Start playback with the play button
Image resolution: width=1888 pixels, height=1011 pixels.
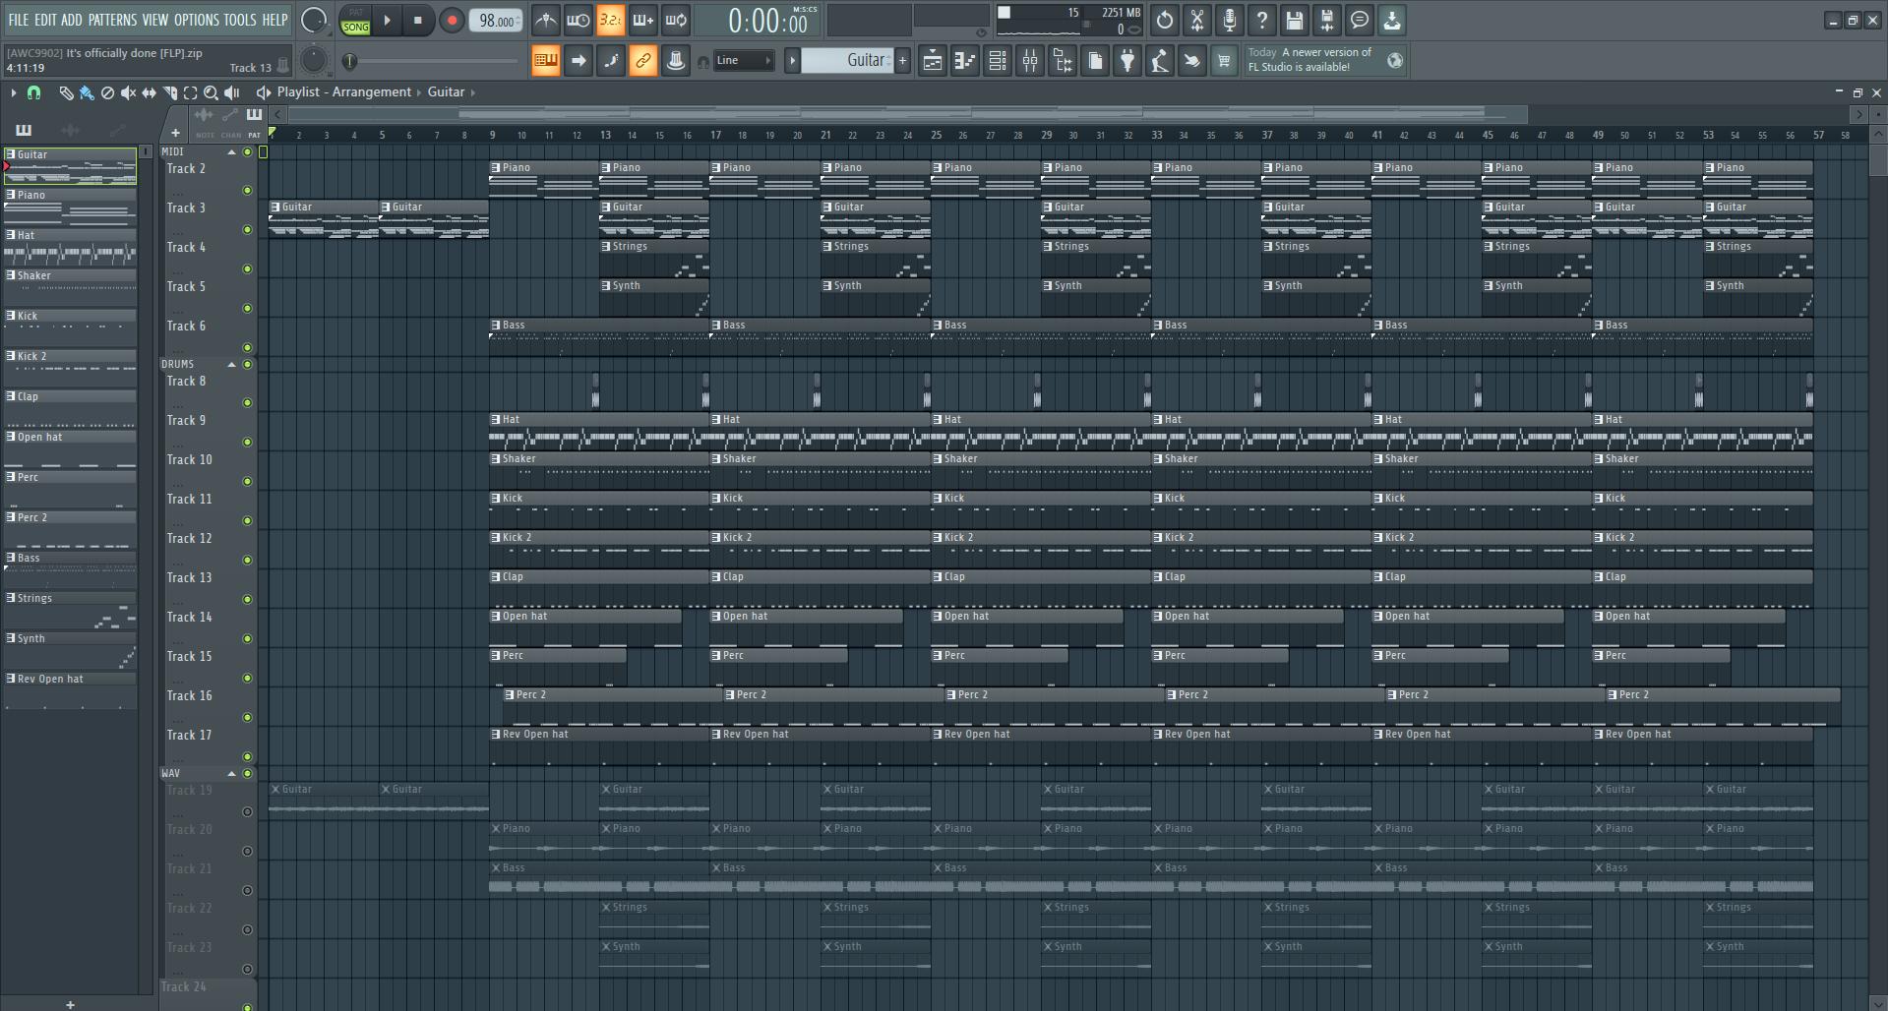[387, 20]
